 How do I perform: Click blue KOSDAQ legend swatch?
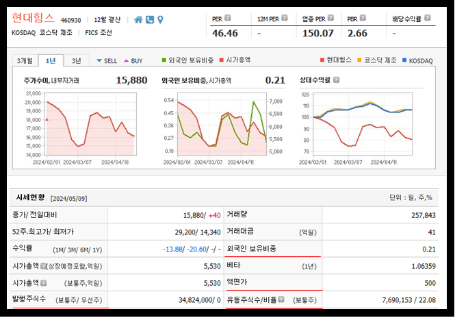coord(404,60)
